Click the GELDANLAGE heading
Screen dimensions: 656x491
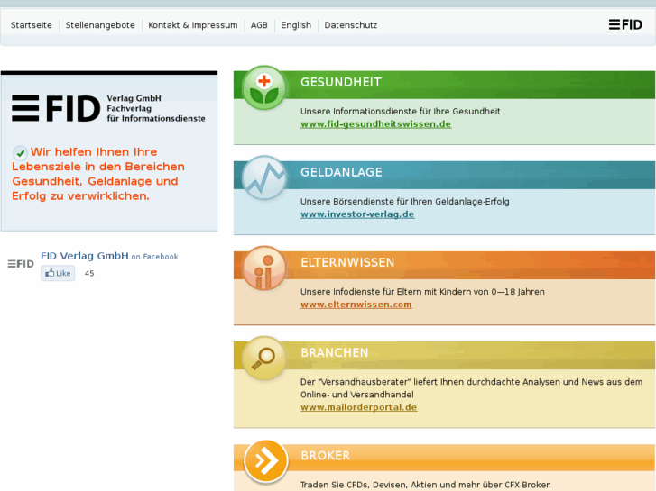[341, 172]
